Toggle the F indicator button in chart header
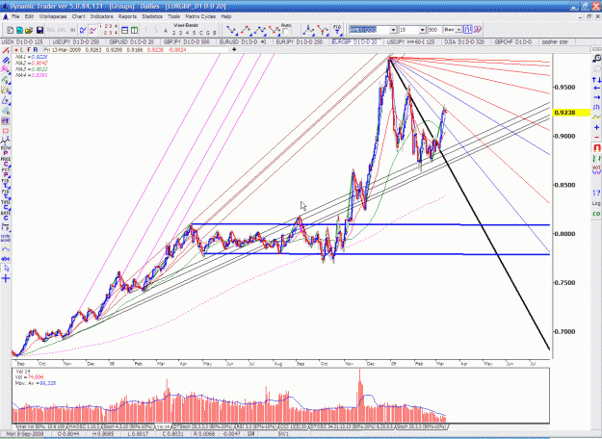602x439 pixels. pos(28,49)
